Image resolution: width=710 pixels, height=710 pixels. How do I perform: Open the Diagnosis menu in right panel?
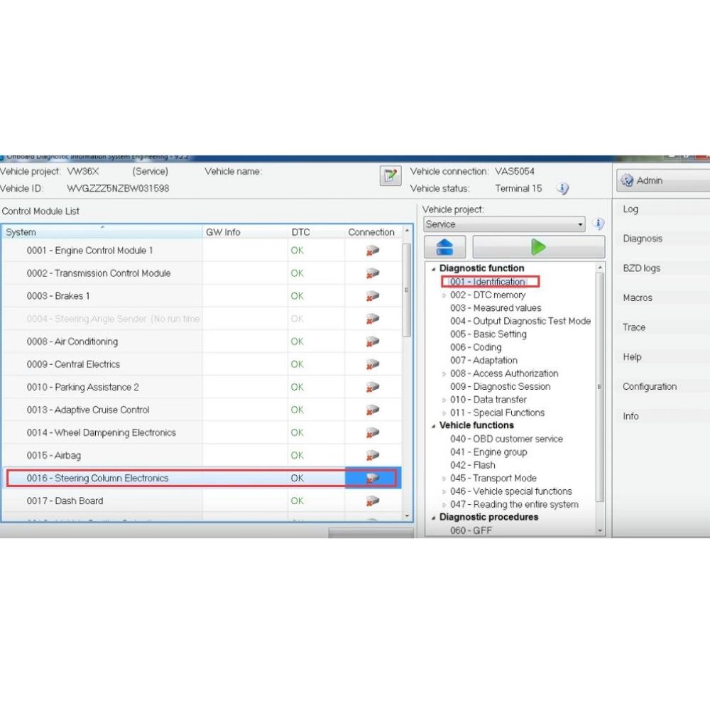[643, 239]
